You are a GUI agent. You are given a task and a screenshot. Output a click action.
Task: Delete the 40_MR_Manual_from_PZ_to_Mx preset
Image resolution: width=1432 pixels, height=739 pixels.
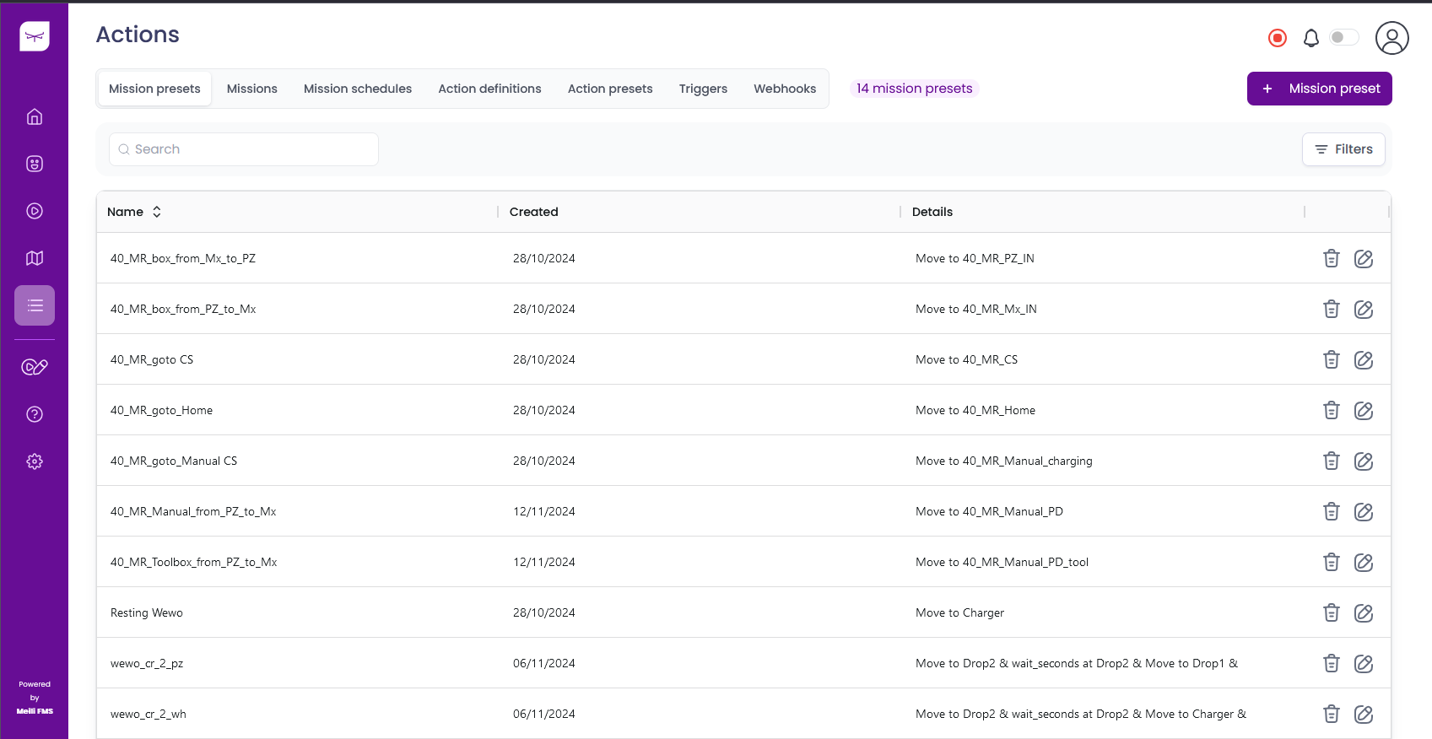pyautogui.click(x=1332, y=511)
